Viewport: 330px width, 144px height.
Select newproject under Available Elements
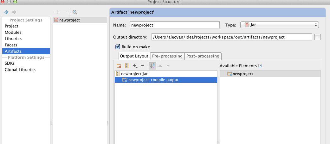pyautogui.click(x=243, y=74)
